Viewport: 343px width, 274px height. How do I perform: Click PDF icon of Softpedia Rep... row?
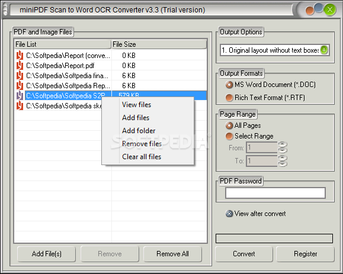tap(20, 85)
